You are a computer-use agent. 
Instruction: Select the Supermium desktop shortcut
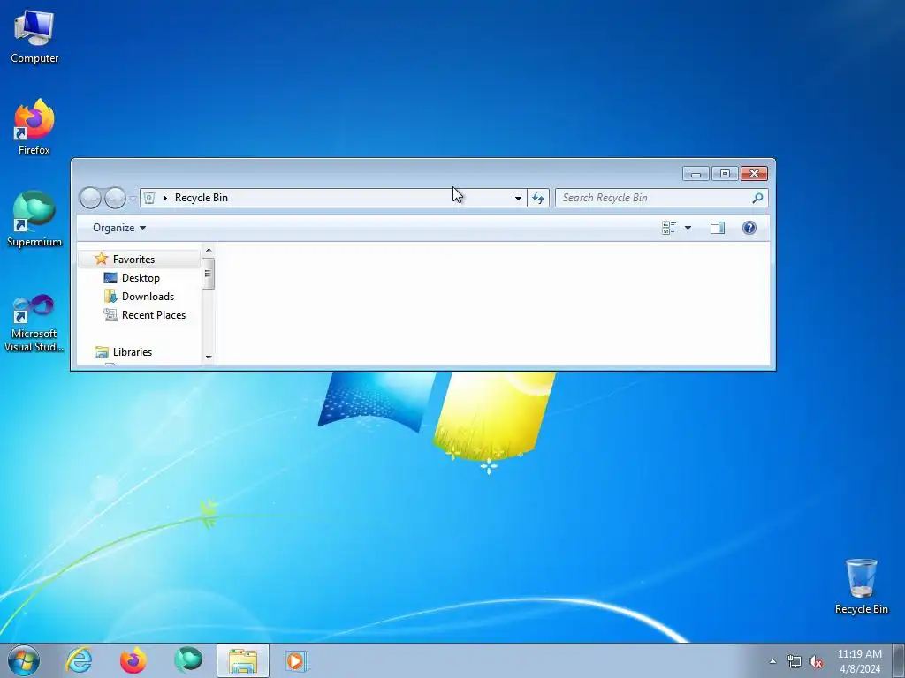[34, 219]
